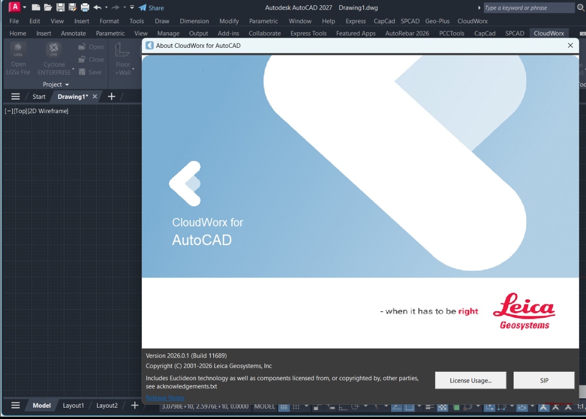This screenshot has width=586, height=419.
Task: Switch to the Layout2 tab
Action: click(107, 405)
